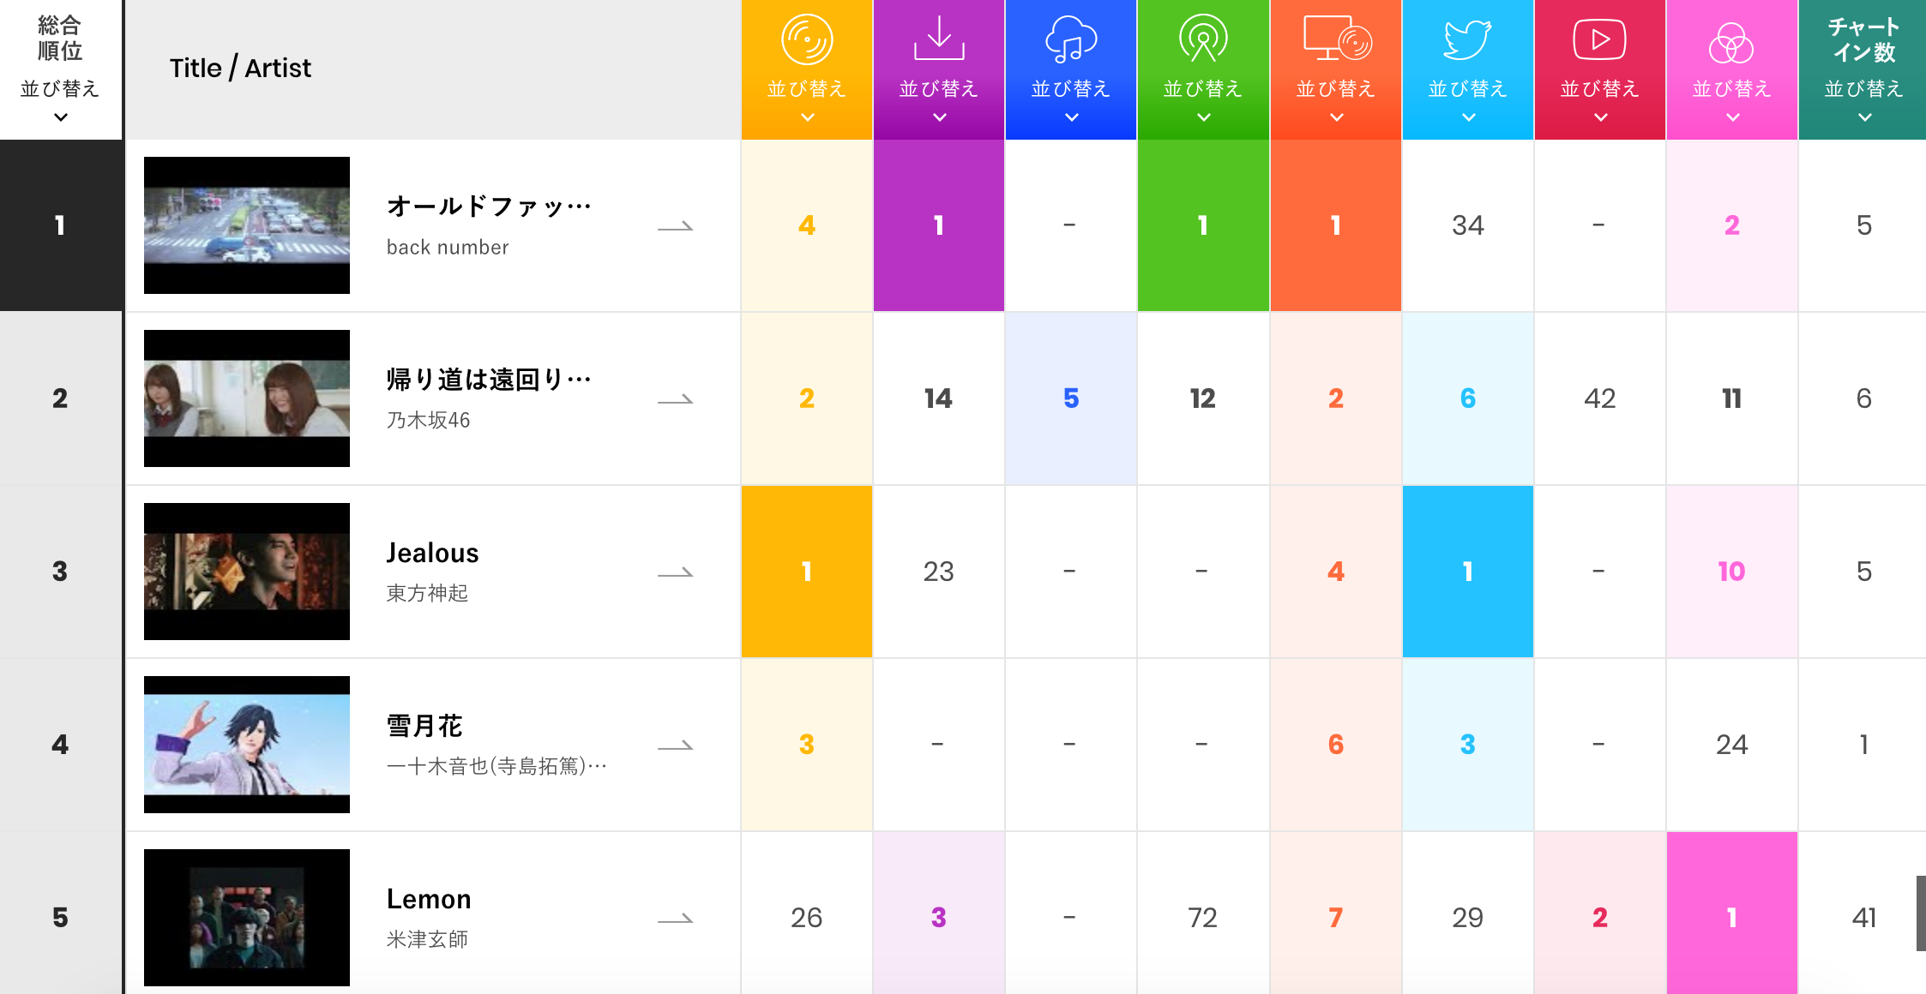1926x994 pixels.
Task: Click the video play icon
Action: pyautogui.click(x=1599, y=39)
